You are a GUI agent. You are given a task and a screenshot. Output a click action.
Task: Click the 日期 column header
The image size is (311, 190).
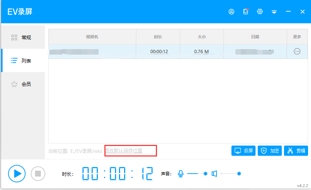click(x=255, y=37)
